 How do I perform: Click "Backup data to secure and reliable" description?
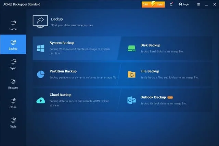[79, 103]
